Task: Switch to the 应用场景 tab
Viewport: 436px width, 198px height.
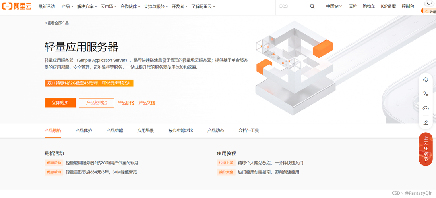Action: (x=146, y=130)
